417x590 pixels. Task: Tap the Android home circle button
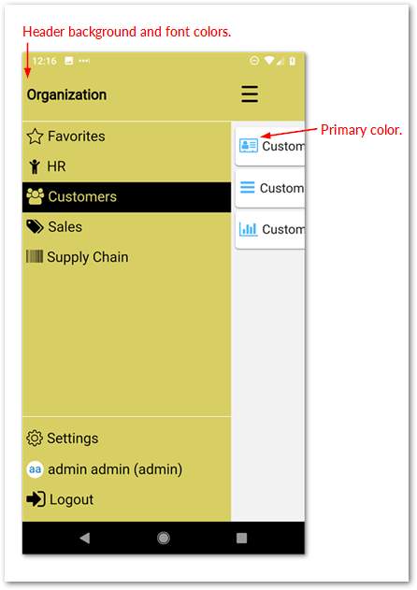coord(164,538)
